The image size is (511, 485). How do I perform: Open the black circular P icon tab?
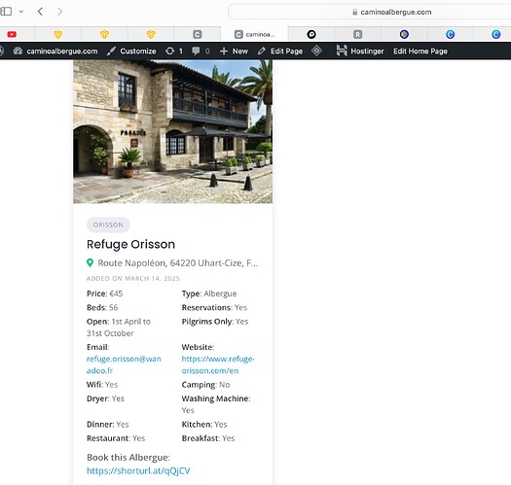point(311,34)
